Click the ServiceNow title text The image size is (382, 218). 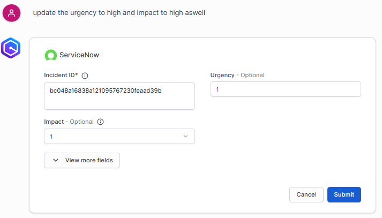point(79,55)
